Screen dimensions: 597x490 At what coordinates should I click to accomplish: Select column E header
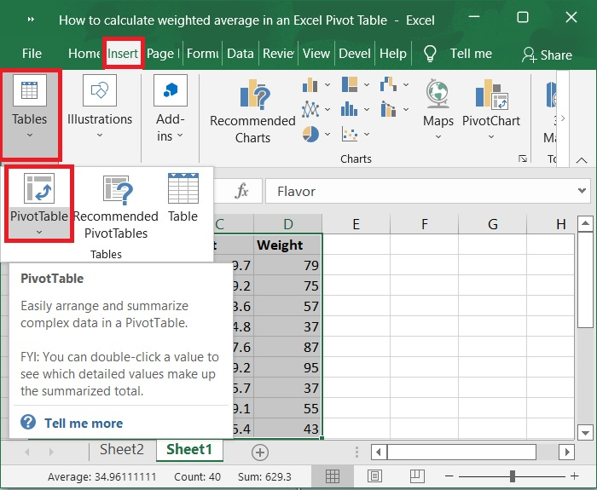(x=356, y=224)
